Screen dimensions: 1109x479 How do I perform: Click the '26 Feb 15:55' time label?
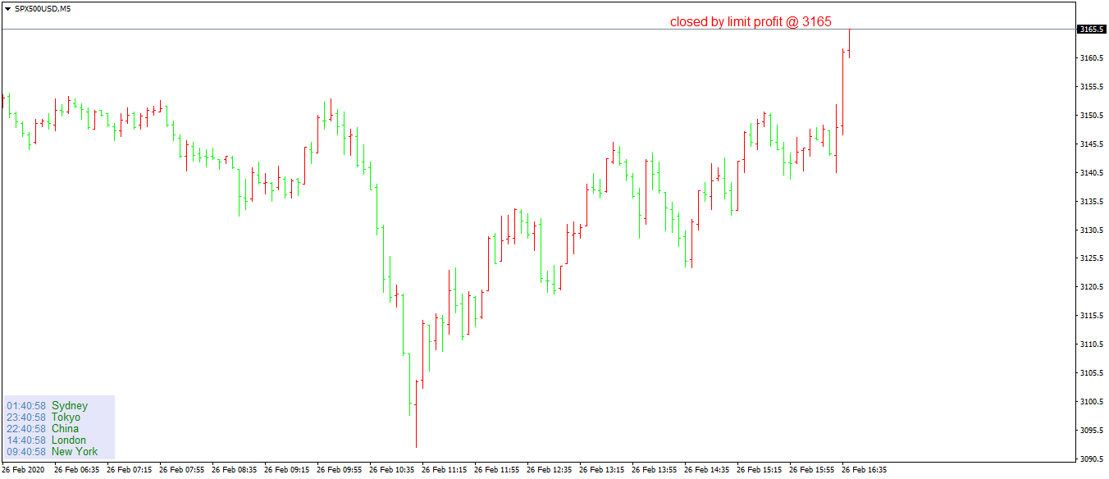[x=811, y=471]
